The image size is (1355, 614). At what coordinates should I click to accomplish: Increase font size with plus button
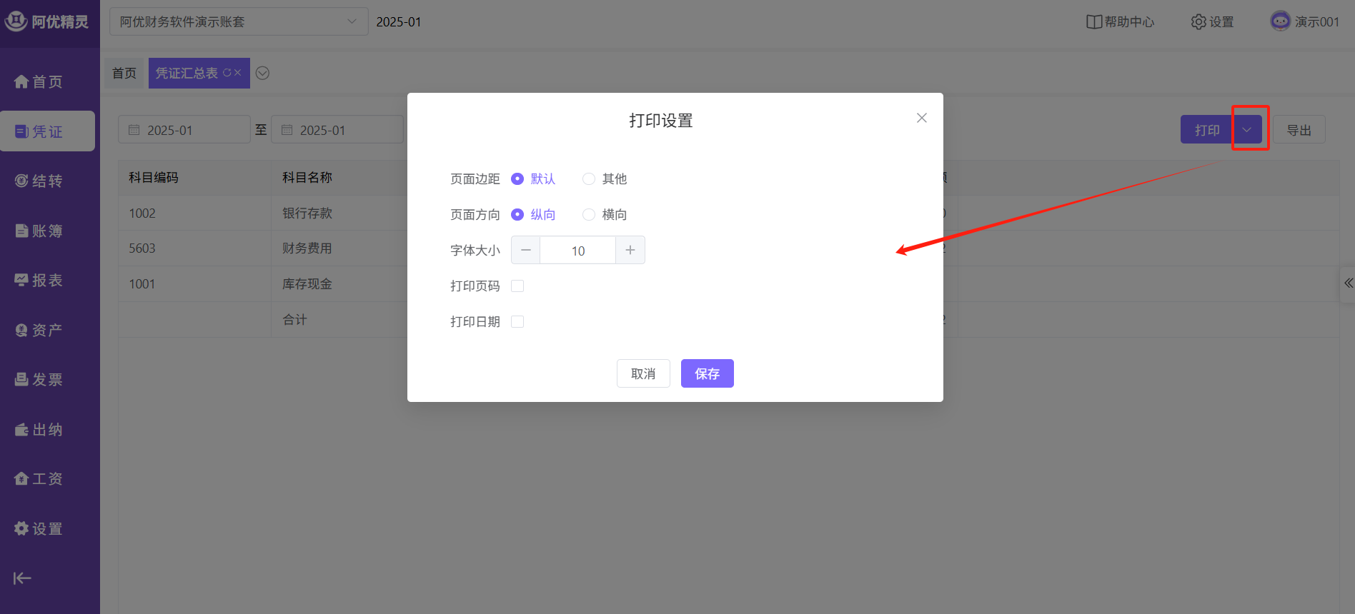pyautogui.click(x=630, y=251)
